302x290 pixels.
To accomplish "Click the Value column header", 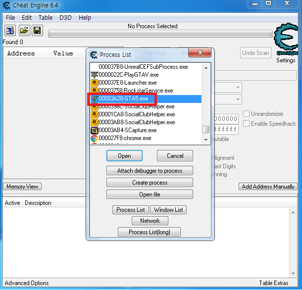I will click(68, 53).
